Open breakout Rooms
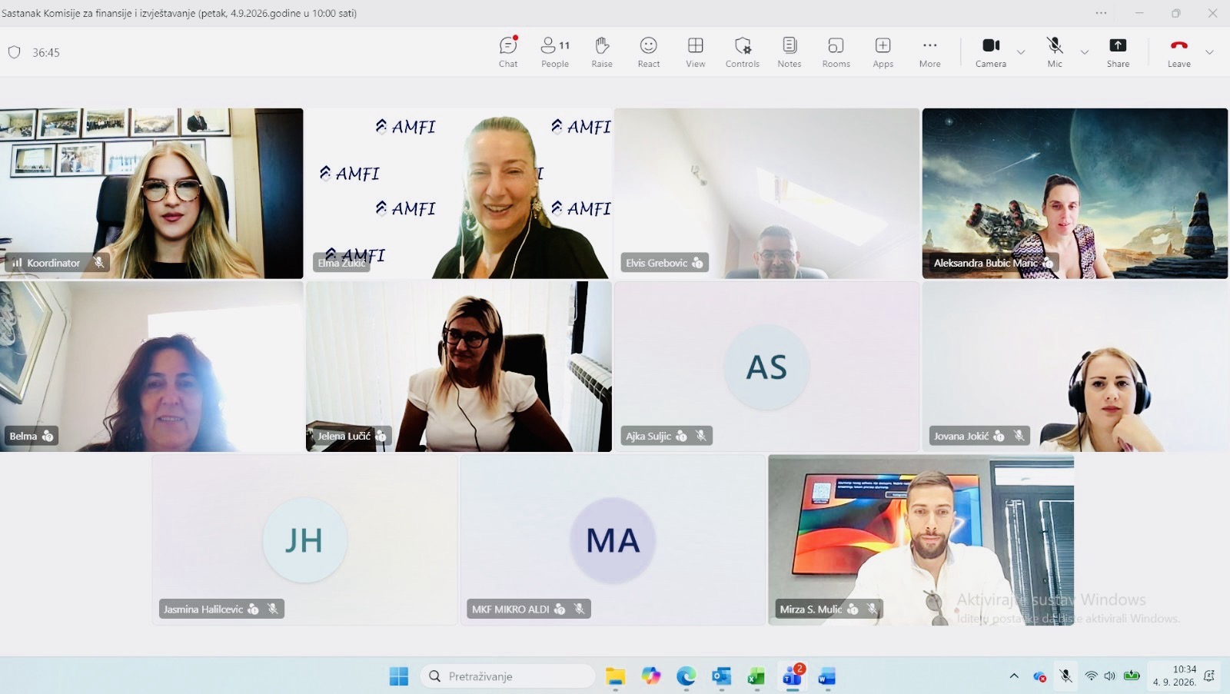Image resolution: width=1230 pixels, height=694 pixels. (836, 52)
